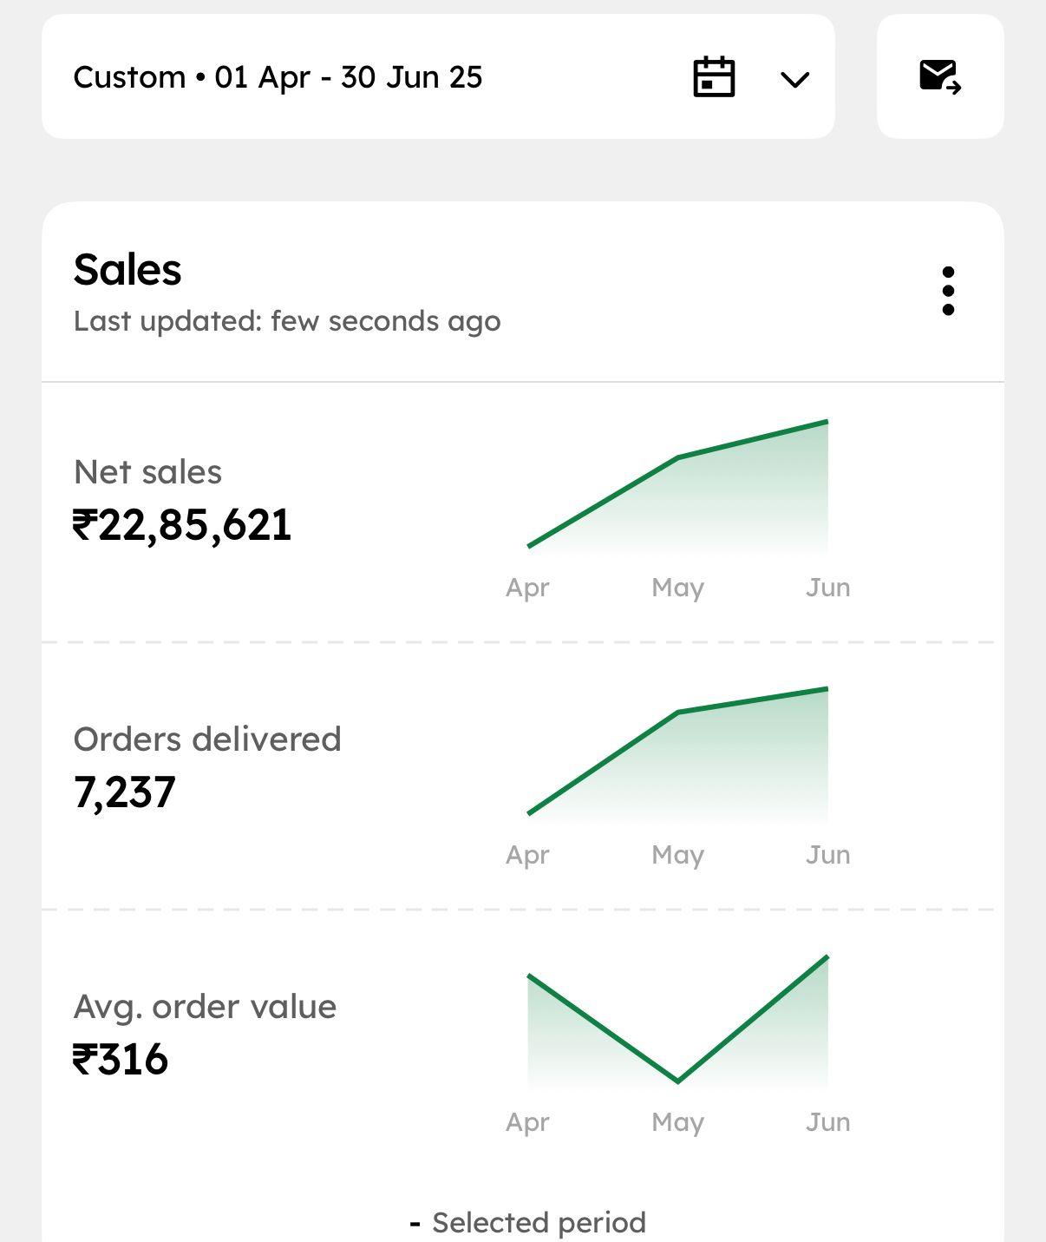The height and width of the screenshot is (1242, 1046).
Task: Select the Avg. order value label
Action: [205, 1007]
